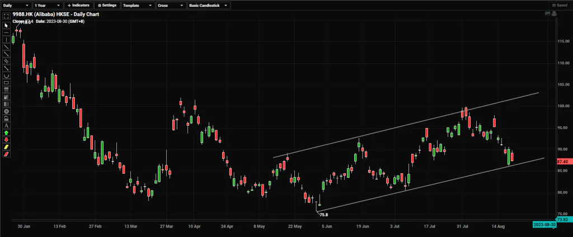
Task: Select the text annotation A tool
Action: point(6,126)
